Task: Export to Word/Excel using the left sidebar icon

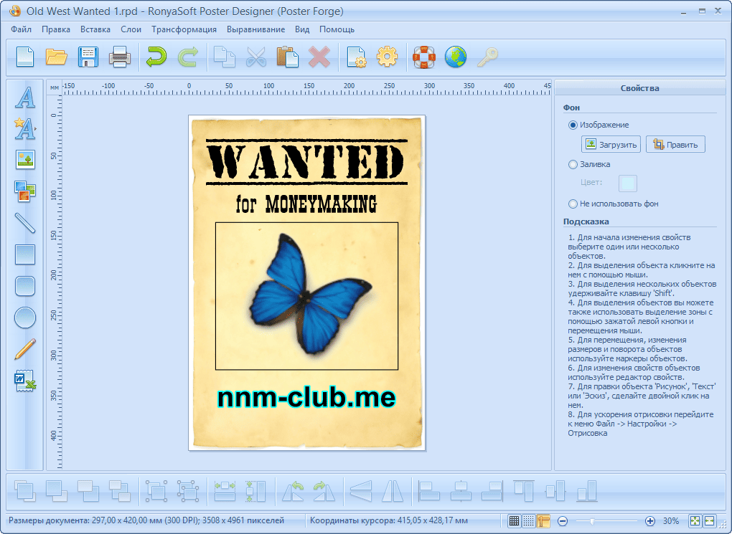Action: 25,381
